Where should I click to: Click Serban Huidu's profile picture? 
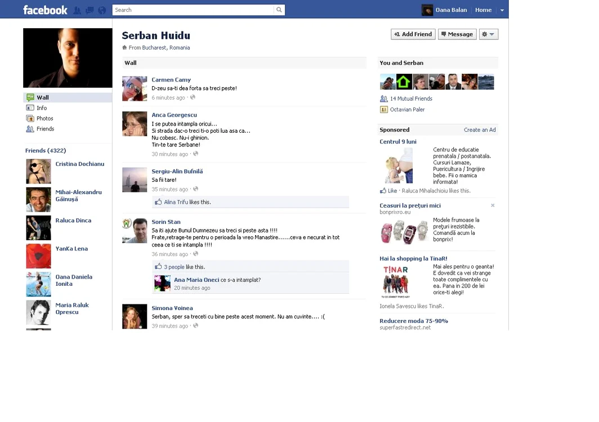tap(68, 58)
